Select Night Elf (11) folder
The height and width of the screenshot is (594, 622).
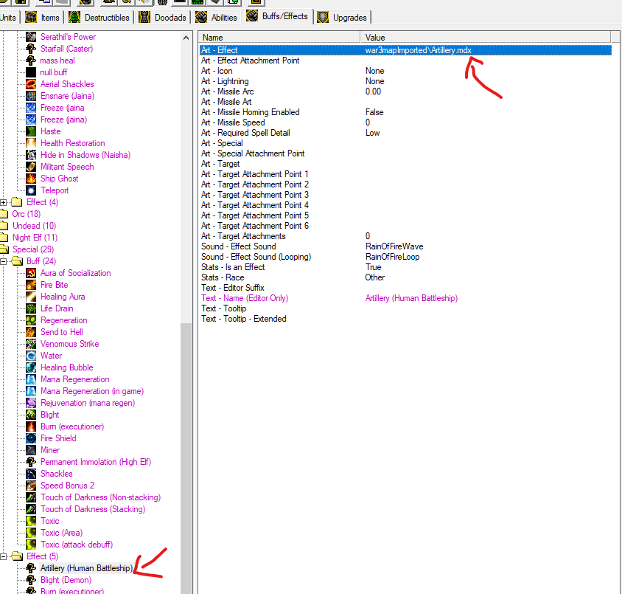(35, 238)
